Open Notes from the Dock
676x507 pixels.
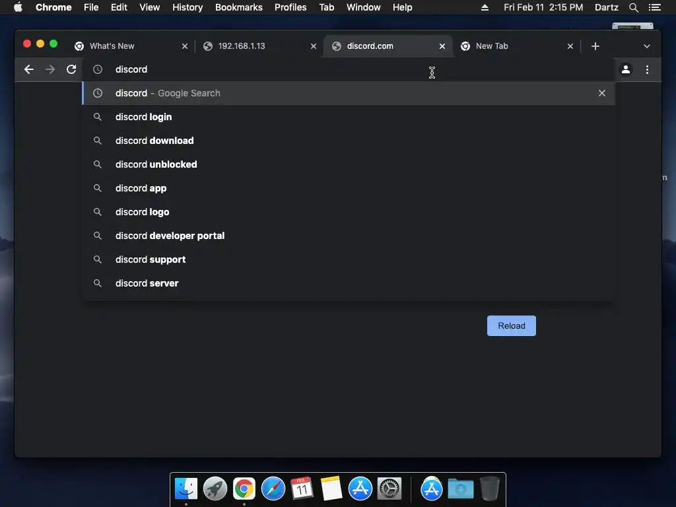click(331, 489)
